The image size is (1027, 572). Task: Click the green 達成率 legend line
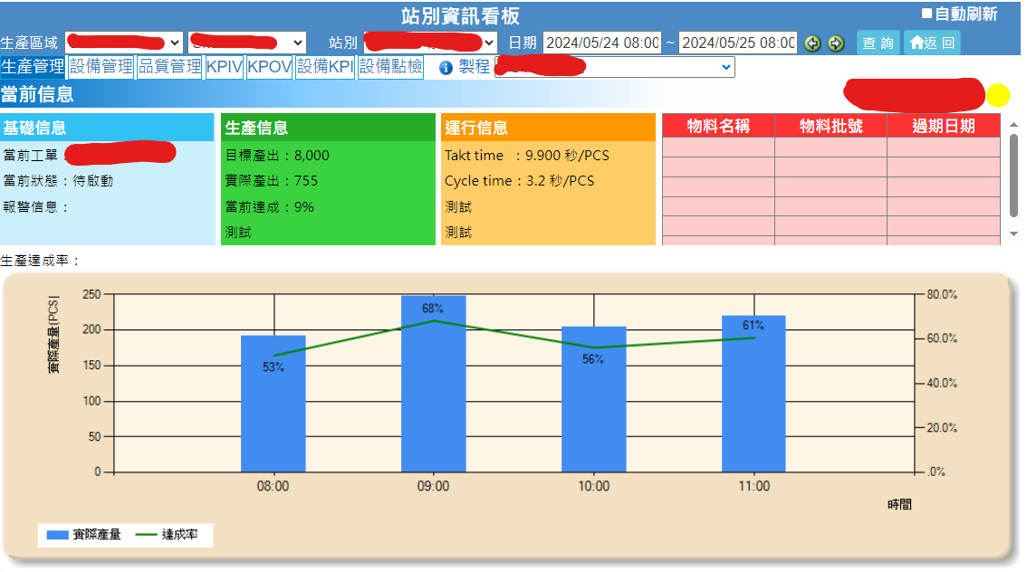(x=145, y=535)
